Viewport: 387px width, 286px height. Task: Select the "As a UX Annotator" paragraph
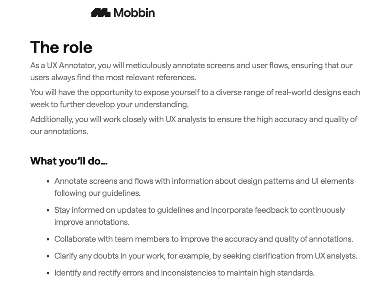(191, 72)
